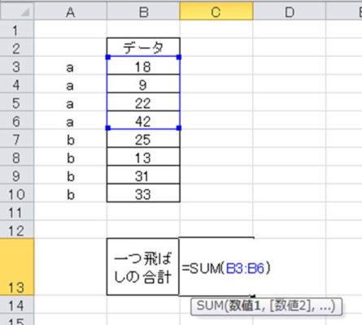The image size is (362, 325).
Task: Click the top-left blue range handle
Action: (108, 57)
